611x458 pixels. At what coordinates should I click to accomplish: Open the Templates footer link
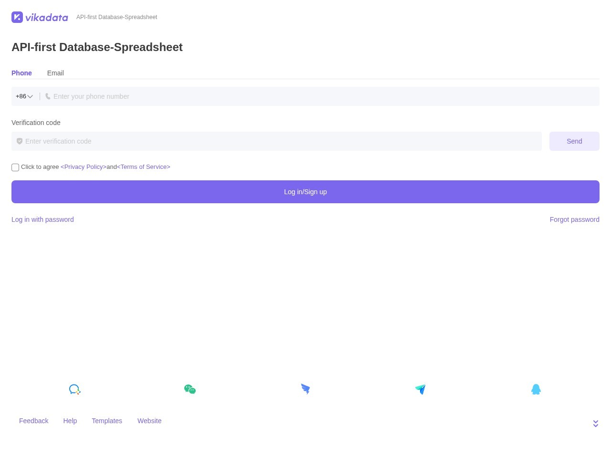(107, 421)
